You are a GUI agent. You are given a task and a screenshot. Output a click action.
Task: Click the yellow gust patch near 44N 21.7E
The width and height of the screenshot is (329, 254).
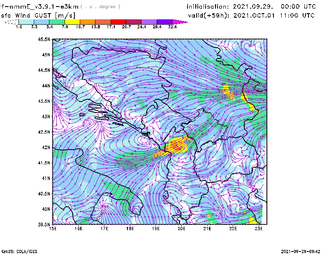pyautogui.click(x=228, y=92)
